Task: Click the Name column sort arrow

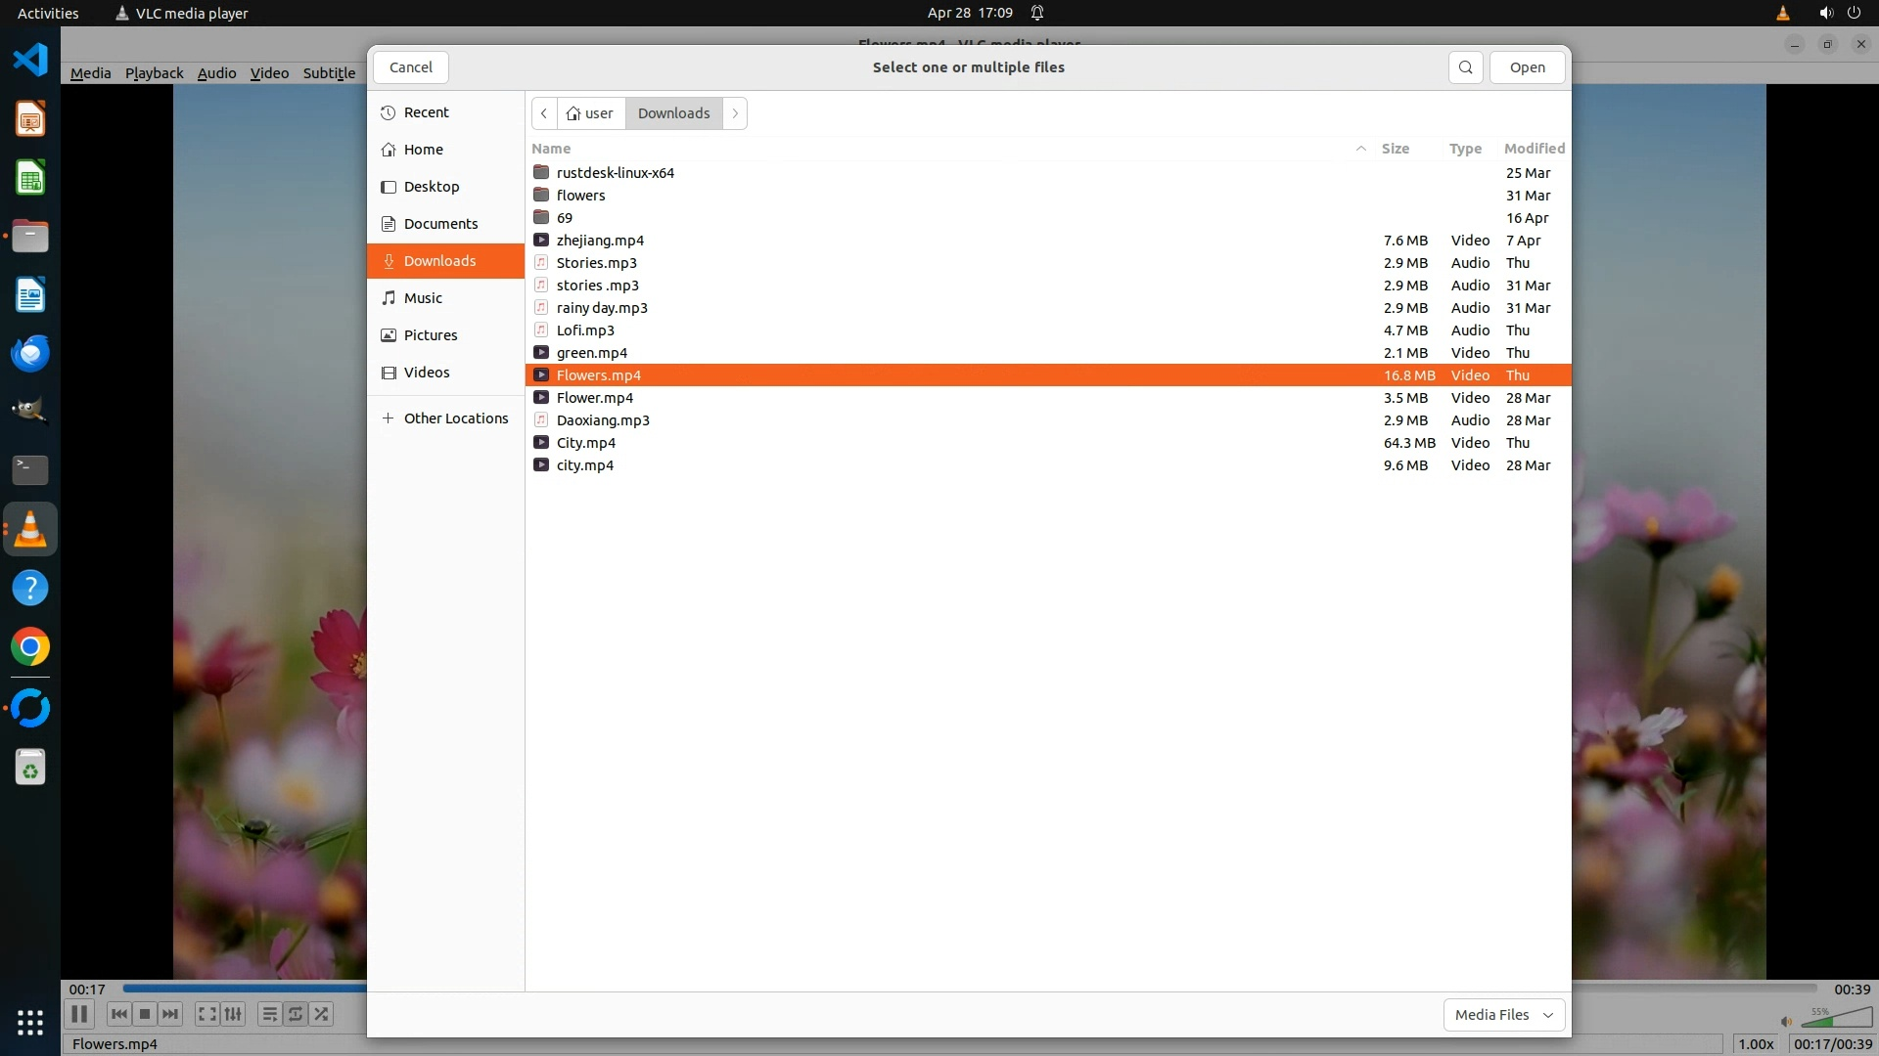Action: coord(1360,149)
